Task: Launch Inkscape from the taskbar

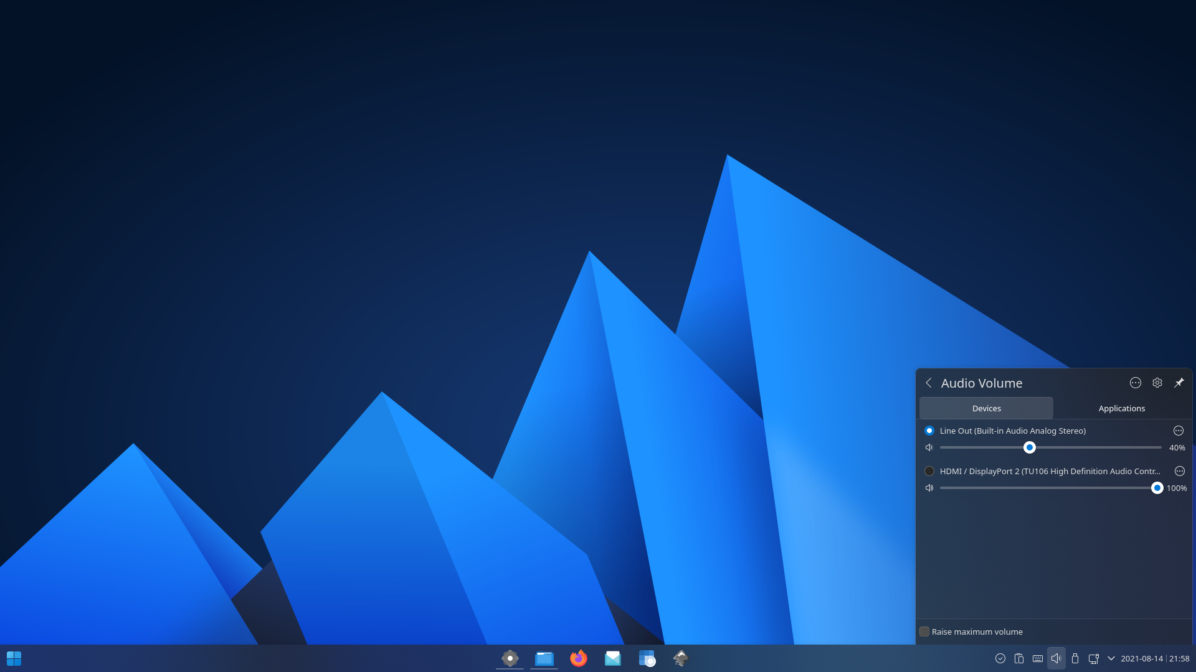Action: click(x=681, y=658)
